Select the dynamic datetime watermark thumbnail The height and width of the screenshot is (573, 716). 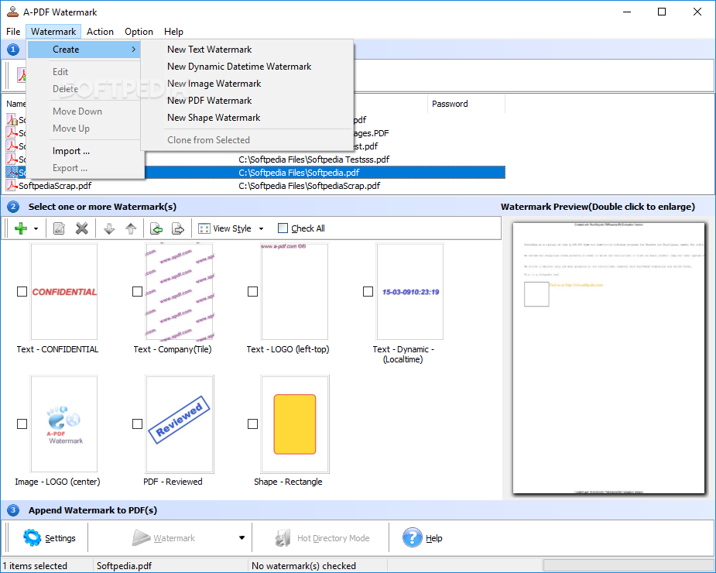(x=410, y=291)
